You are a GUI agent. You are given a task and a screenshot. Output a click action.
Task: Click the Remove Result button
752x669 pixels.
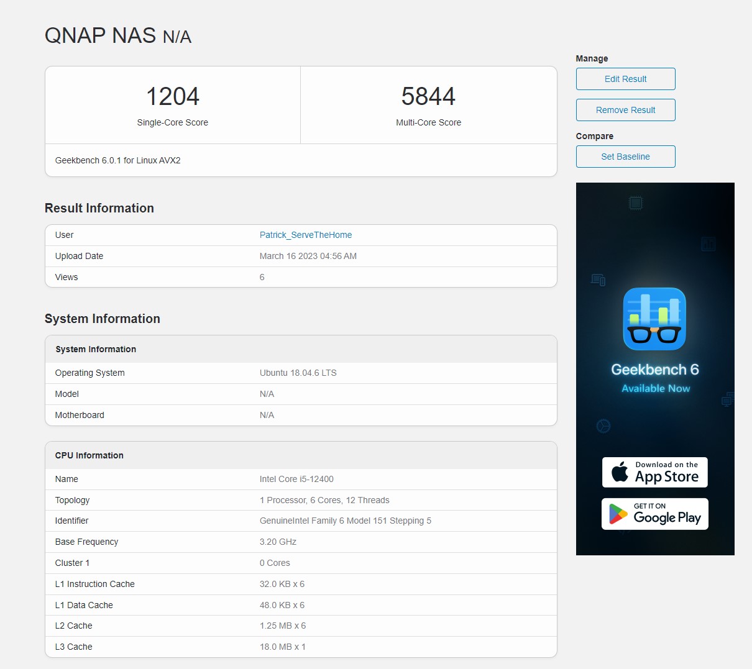[x=625, y=110]
